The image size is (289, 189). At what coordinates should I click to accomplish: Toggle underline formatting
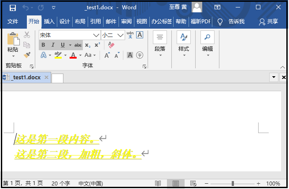pos(63,45)
